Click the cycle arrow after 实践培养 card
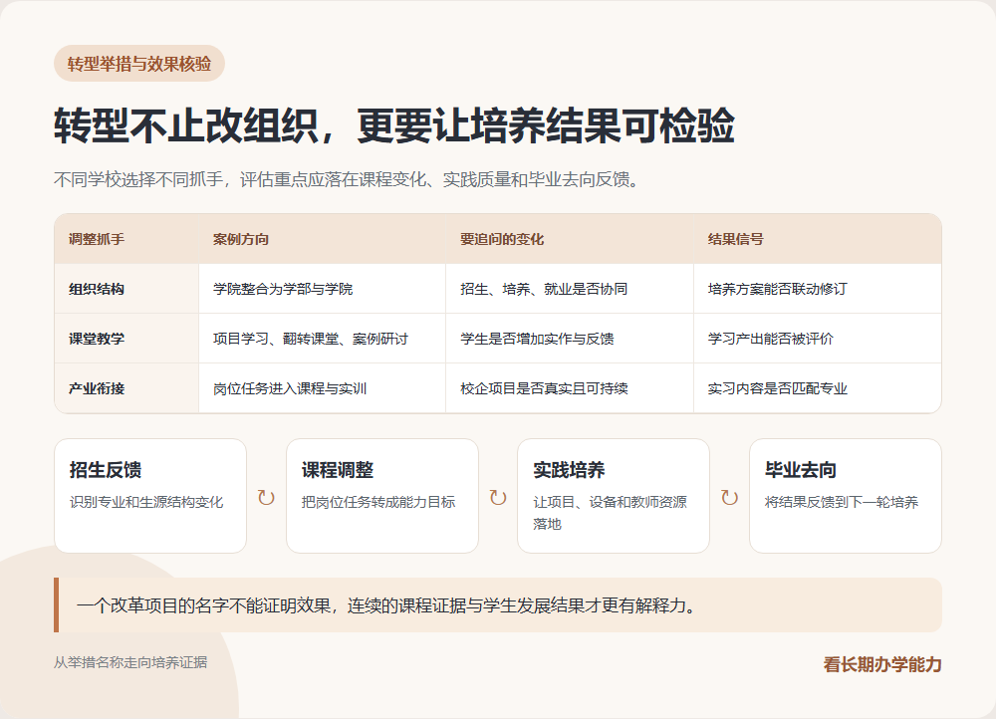This screenshot has width=996, height=719. (730, 497)
